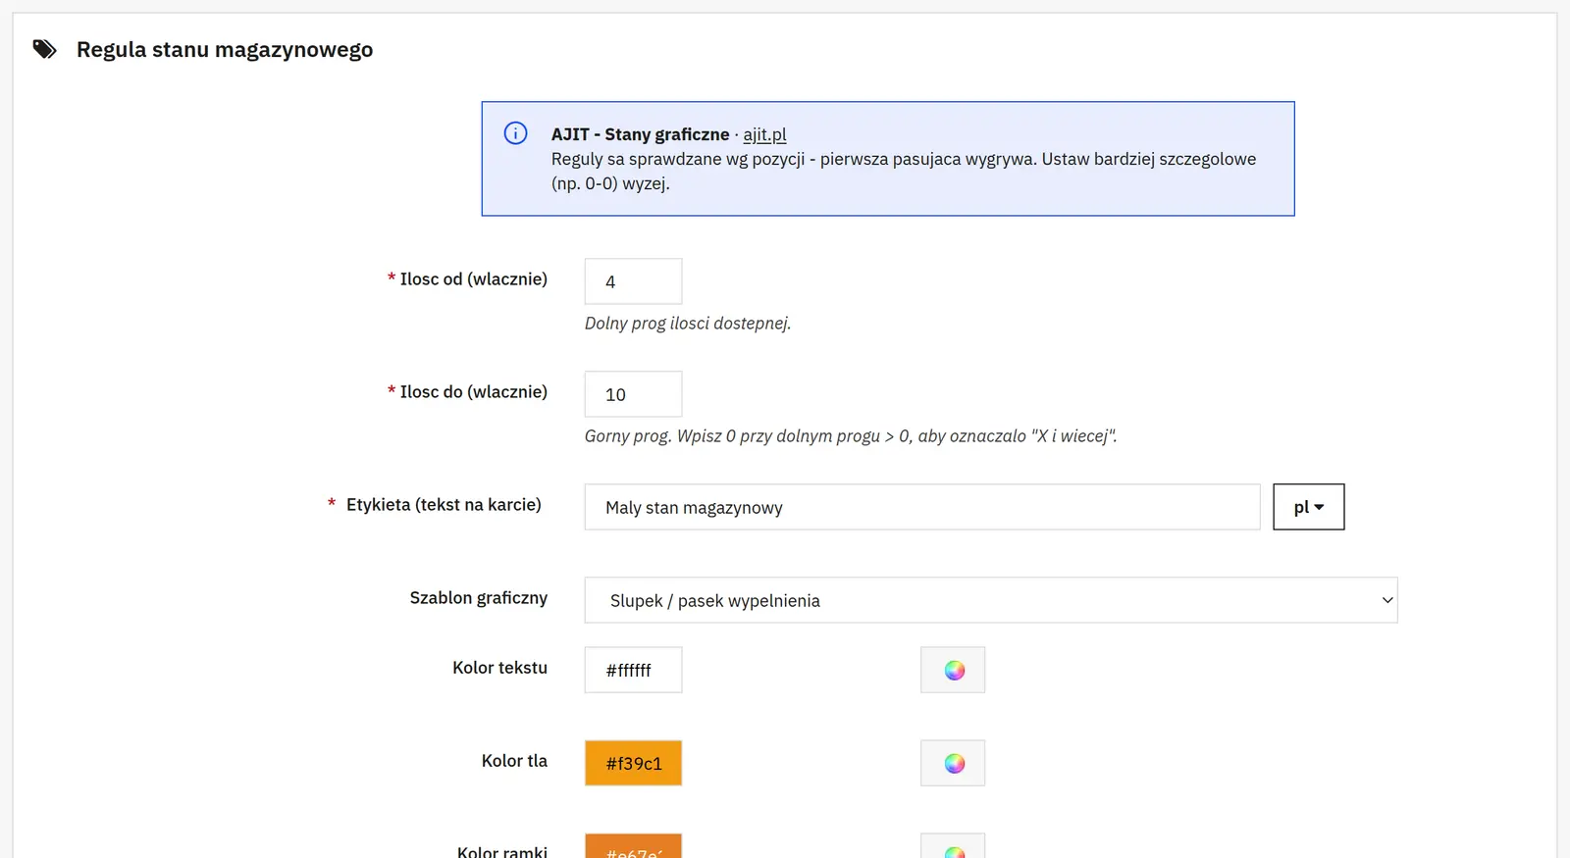The image size is (1570, 858).
Task: Open the pl language dropdown
Action: (1309, 507)
